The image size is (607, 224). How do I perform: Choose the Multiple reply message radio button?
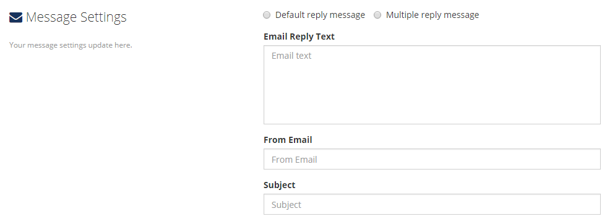(x=377, y=15)
